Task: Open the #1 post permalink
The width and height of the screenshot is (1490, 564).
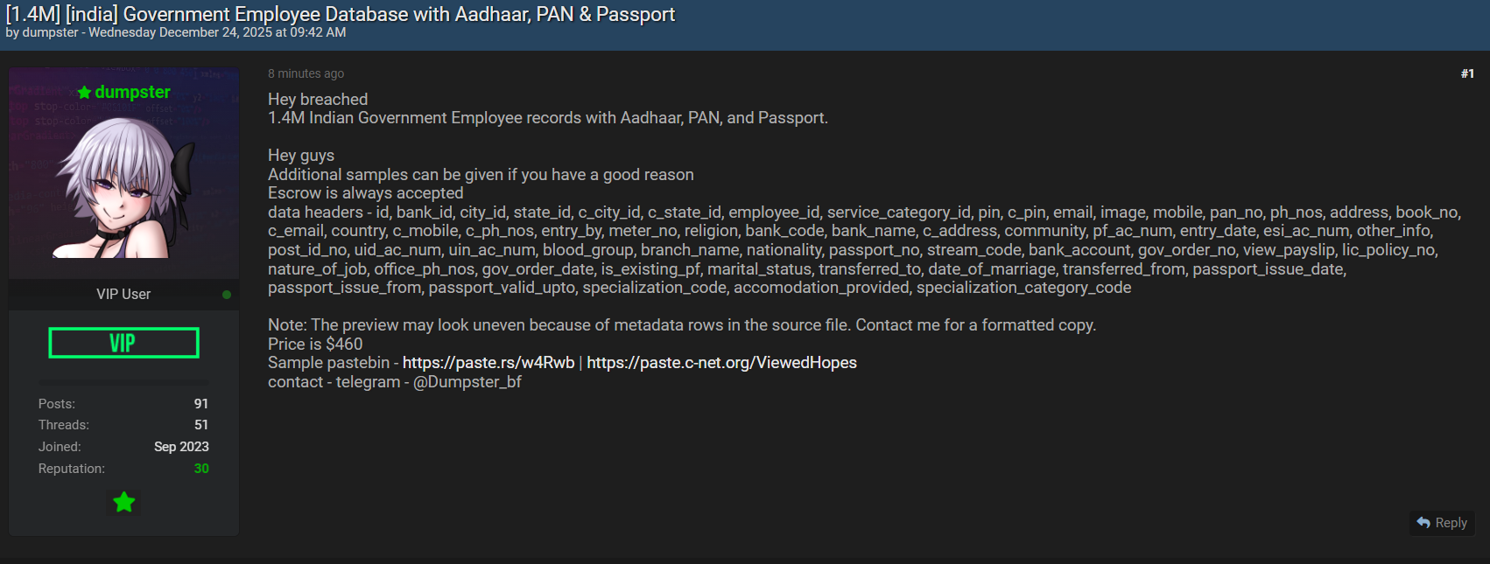Action: point(1467,73)
